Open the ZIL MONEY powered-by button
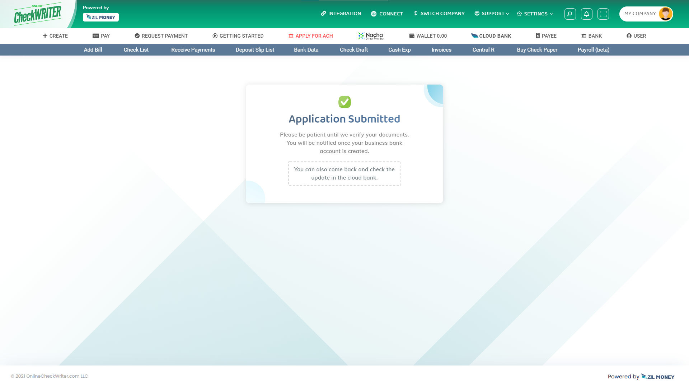 pos(101,17)
